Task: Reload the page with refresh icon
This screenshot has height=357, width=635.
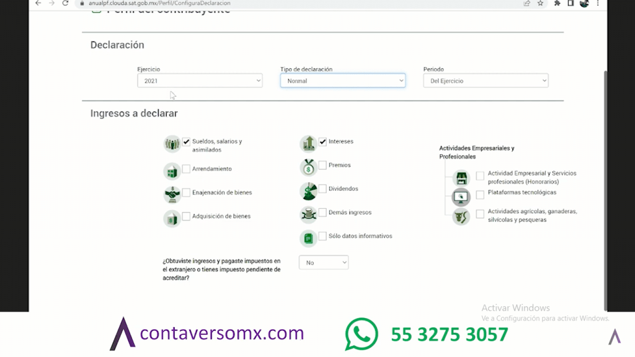Action: click(x=65, y=3)
